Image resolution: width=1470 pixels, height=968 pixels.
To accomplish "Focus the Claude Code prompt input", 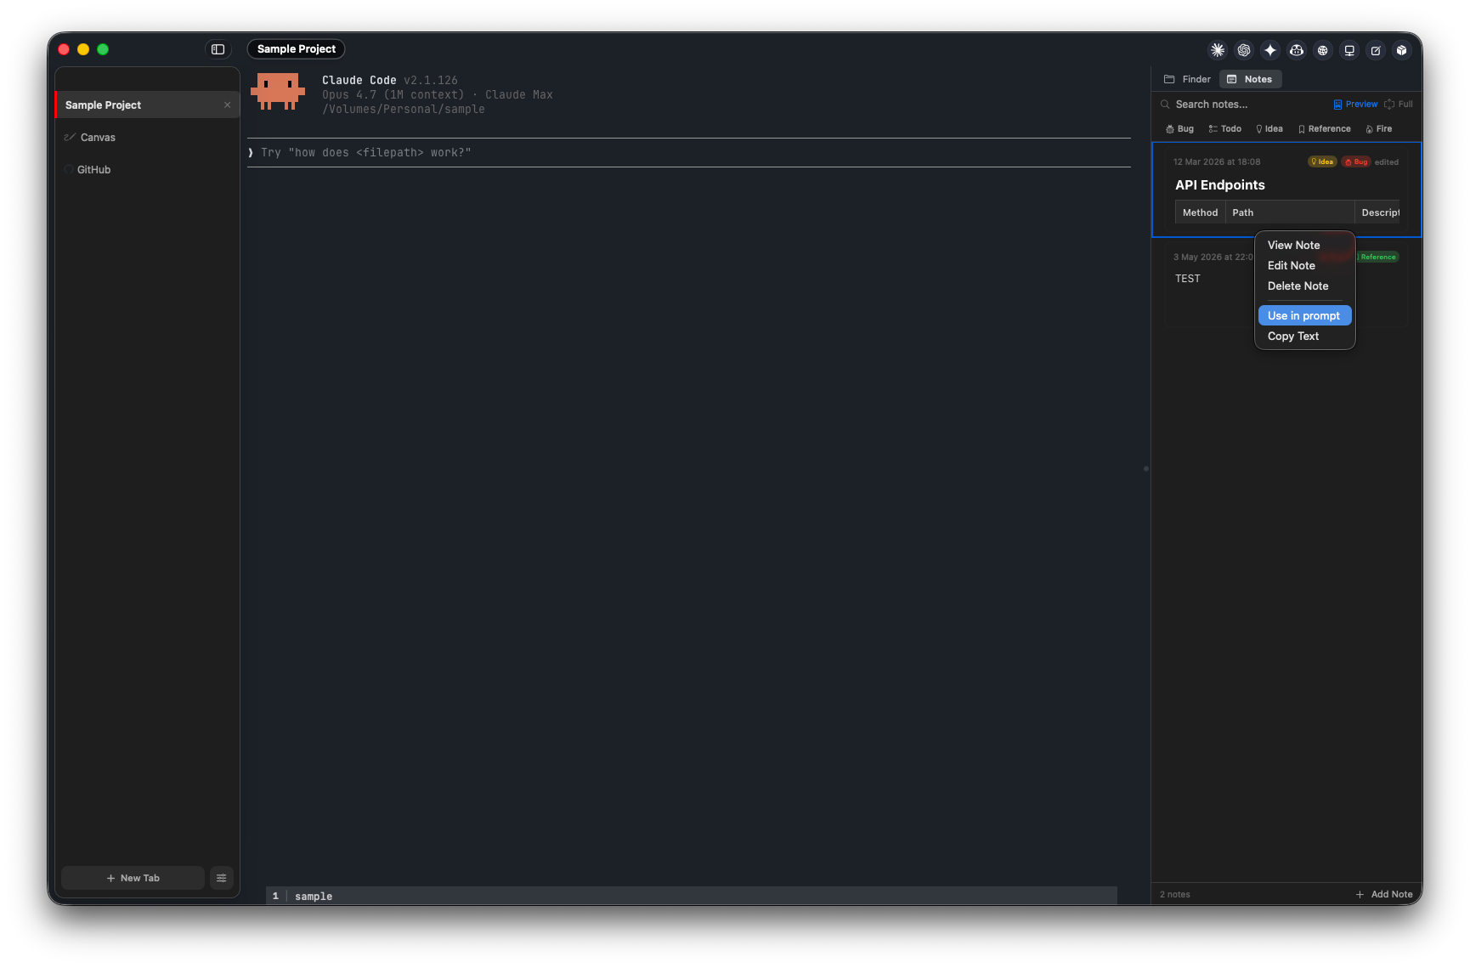I will coord(689,153).
